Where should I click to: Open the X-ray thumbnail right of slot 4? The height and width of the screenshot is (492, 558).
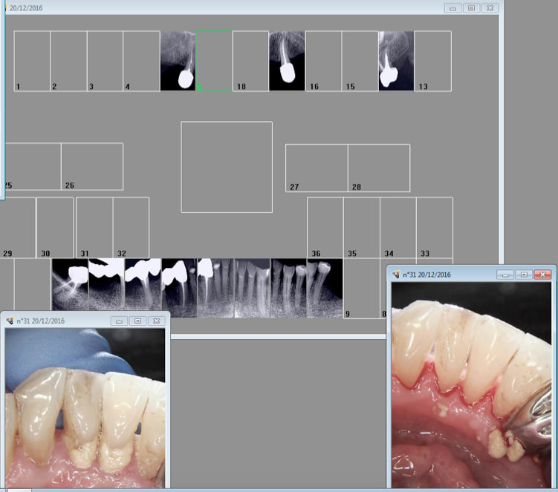pyautogui.click(x=178, y=61)
